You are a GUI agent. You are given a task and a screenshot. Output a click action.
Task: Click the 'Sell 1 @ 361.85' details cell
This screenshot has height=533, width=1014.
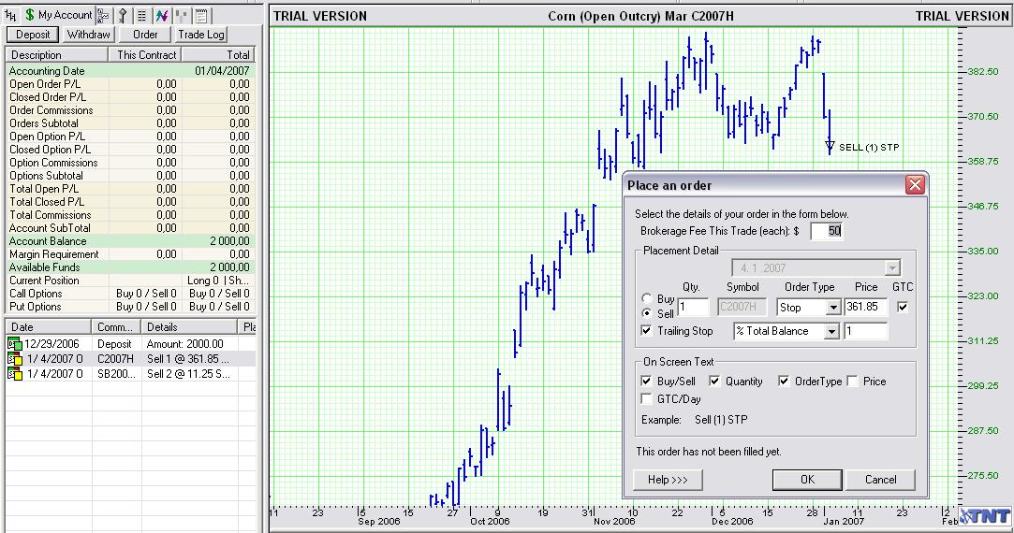(187, 359)
